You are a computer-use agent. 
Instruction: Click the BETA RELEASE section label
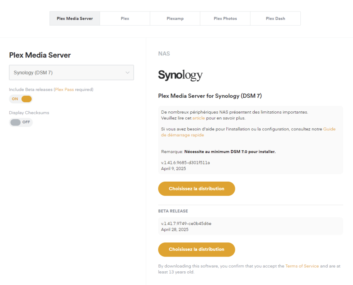(x=173, y=211)
